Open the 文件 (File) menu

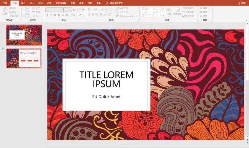[x=5, y=3]
